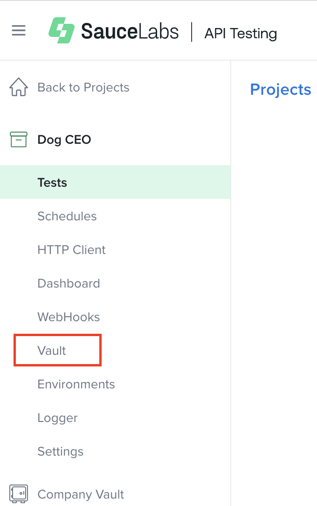317x506 pixels.
Task: Open the Logger panel
Action: click(57, 418)
